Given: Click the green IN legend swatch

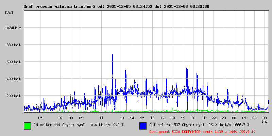Looking at the screenshot, I should [27, 125].
